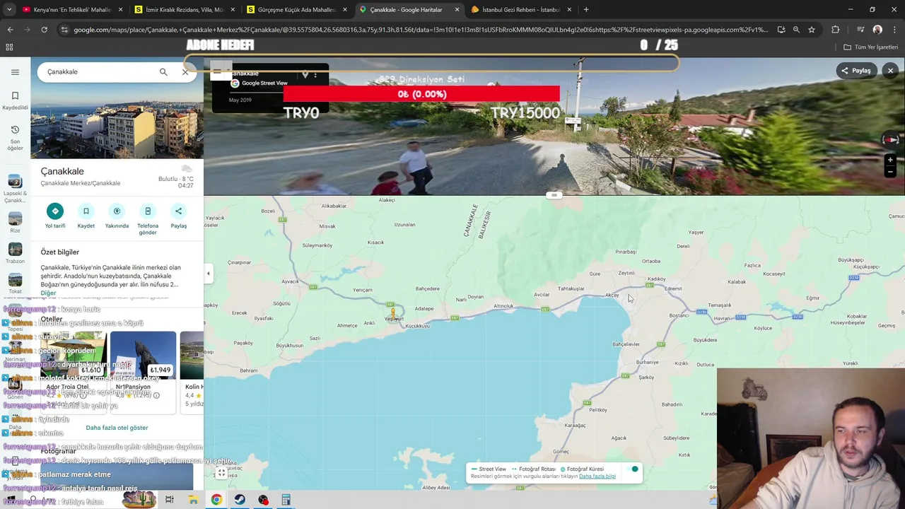Screen dimensions: 905x509
Task: Click the address bar URL
Action: pos(420,30)
